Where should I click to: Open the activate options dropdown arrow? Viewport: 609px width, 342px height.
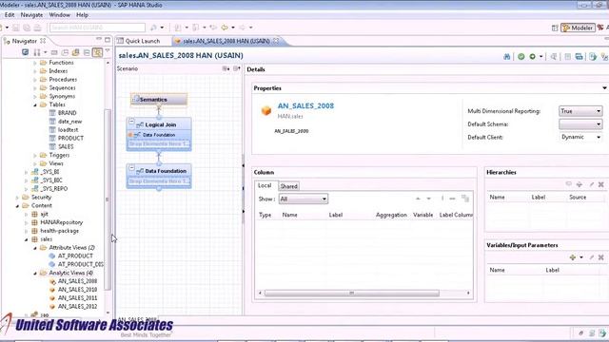click(541, 57)
